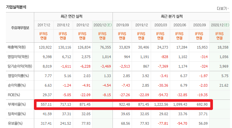Select the 영업이익(억원) row label
232x128 pixels.
coord(18,57)
